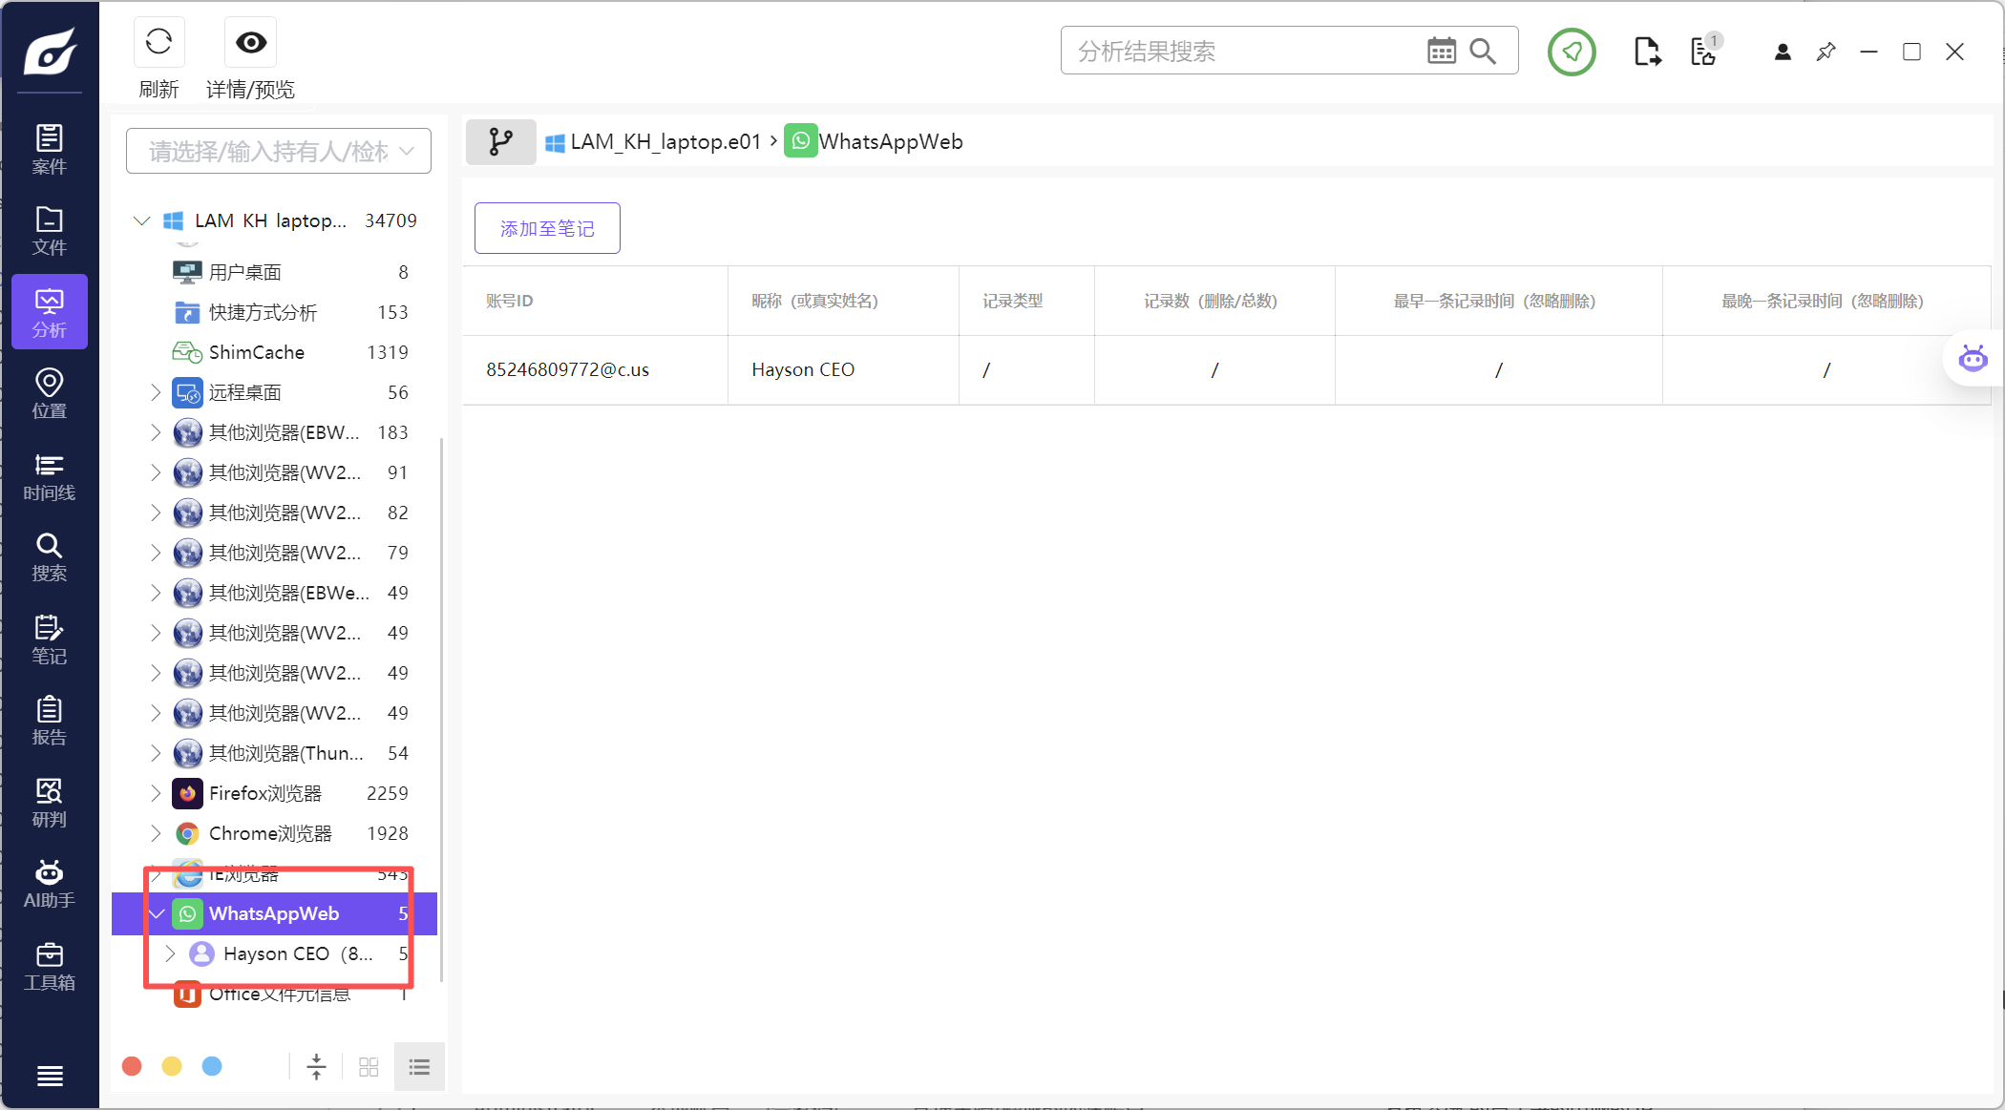The width and height of the screenshot is (2005, 1110).
Task: Switch to the grid view toggle
Action: 369,1067
